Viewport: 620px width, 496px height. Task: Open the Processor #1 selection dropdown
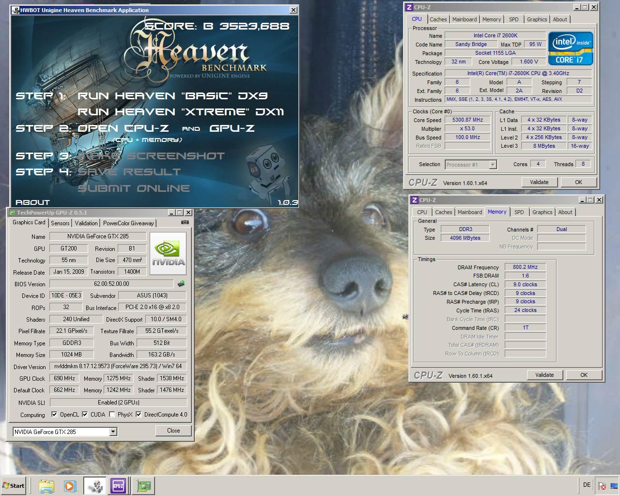click(493, 165)
